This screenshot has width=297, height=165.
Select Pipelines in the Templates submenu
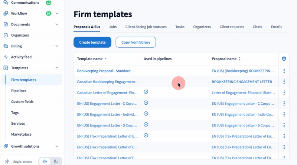(x=19, y=91)
